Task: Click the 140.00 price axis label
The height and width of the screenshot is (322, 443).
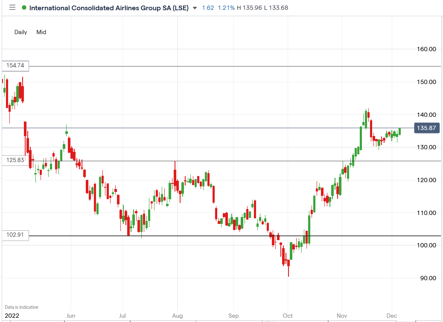Action: [426, 115]
